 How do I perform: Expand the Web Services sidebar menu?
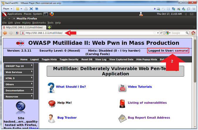point(18,72)
